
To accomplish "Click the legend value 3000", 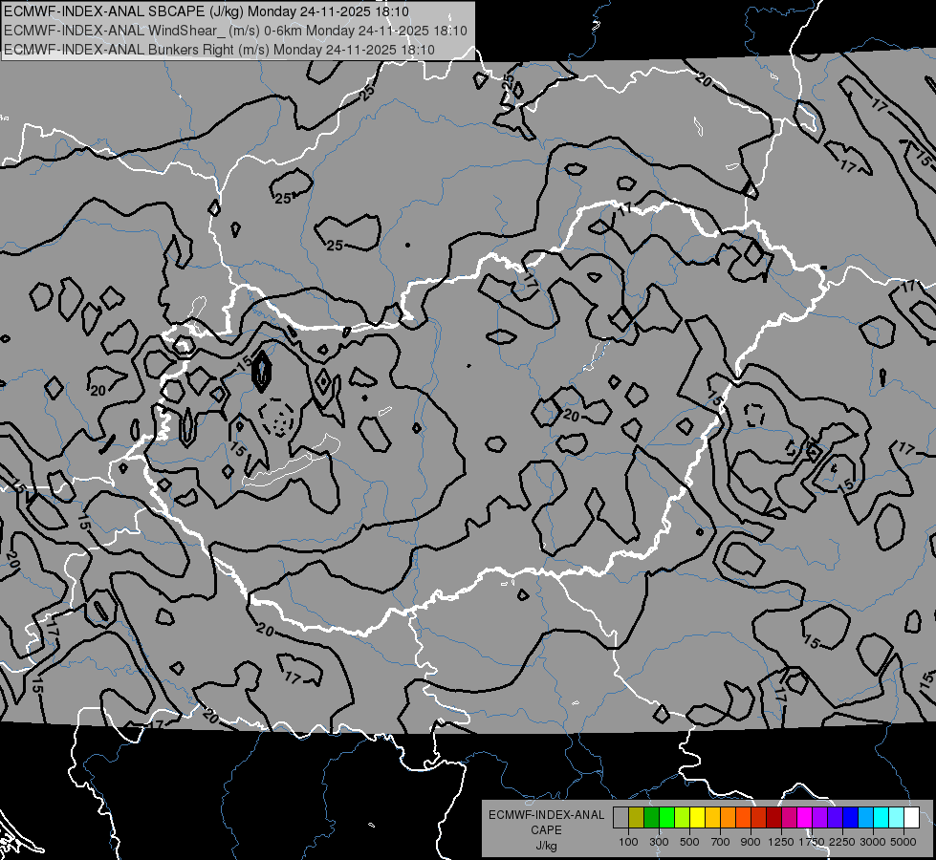I will [x=872, y=842].
